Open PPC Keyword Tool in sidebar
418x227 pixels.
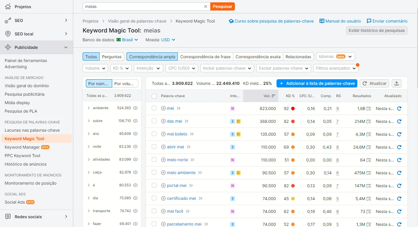[x=23, y=156]
